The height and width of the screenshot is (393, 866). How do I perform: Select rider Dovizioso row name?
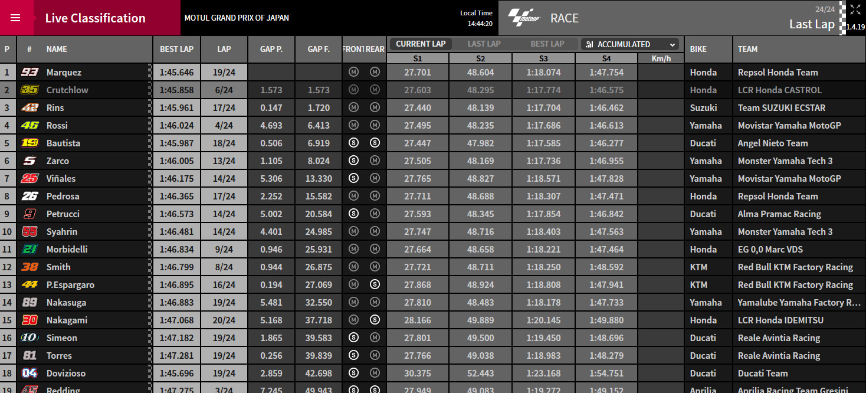pos(66,373)
